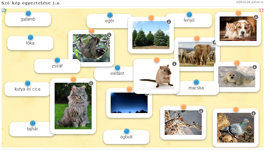Click the orange pin on the pigeon picture

(236, 110)
